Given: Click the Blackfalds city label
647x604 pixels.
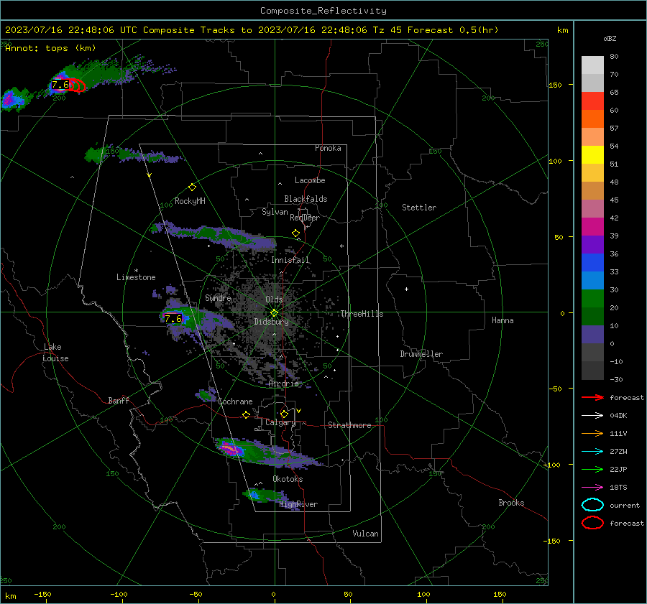Looking at the screenshot, I should [x=306, y=199].
